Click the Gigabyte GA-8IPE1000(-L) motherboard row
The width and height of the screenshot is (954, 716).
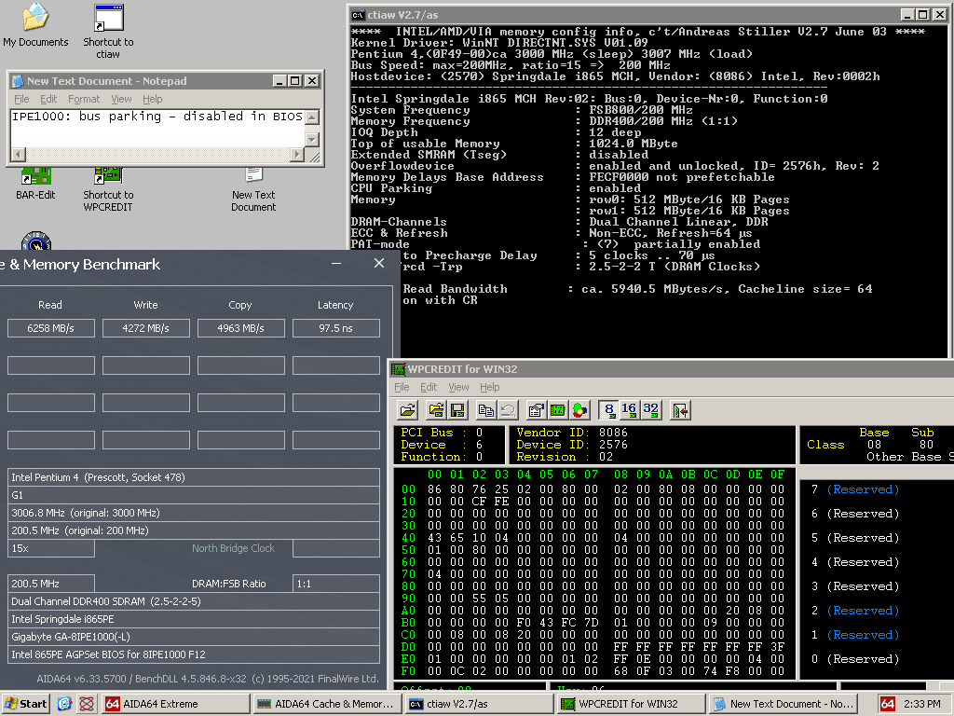pos(194,637)
